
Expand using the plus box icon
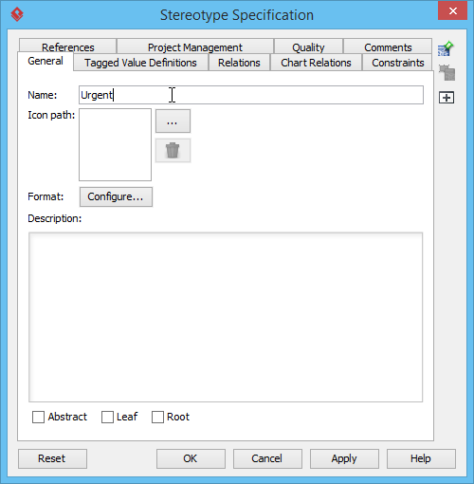[x=447, y=98]
